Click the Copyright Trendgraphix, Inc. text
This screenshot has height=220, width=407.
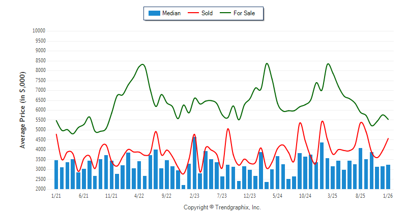(222, 207)
